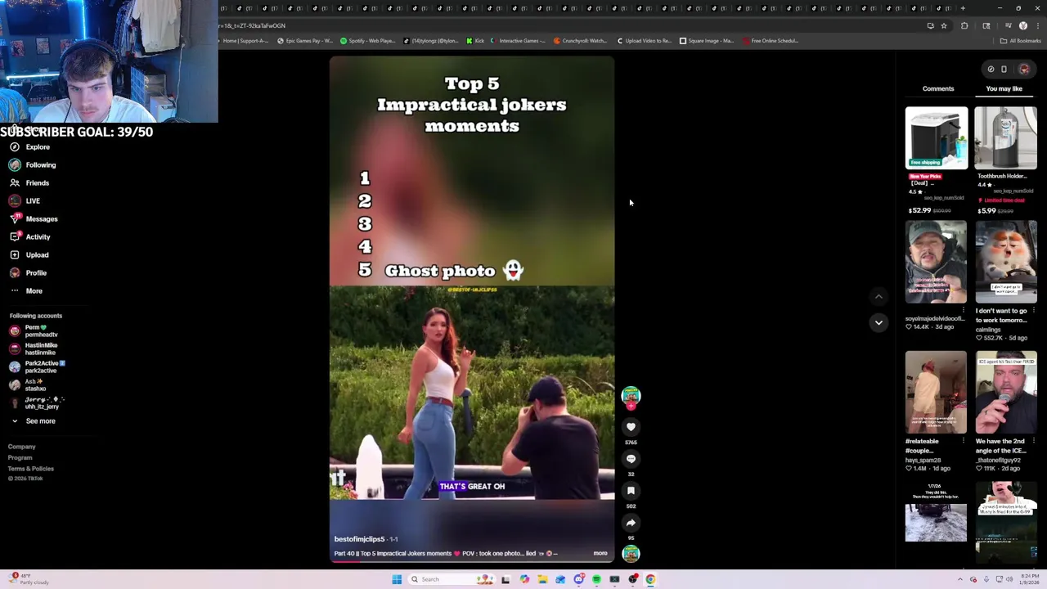The image size is (1047, 589).
Task: Expand the video caption with more
Action: click(600, 554)
